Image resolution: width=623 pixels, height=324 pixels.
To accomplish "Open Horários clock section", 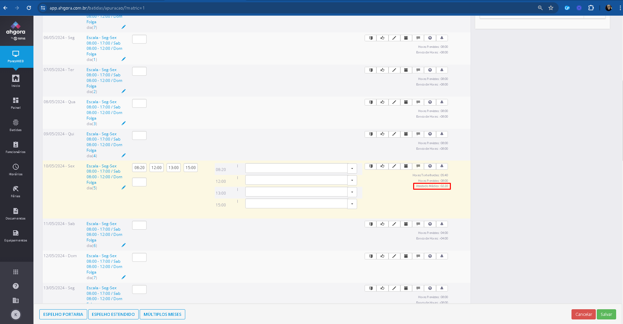I will coord(16,169).
